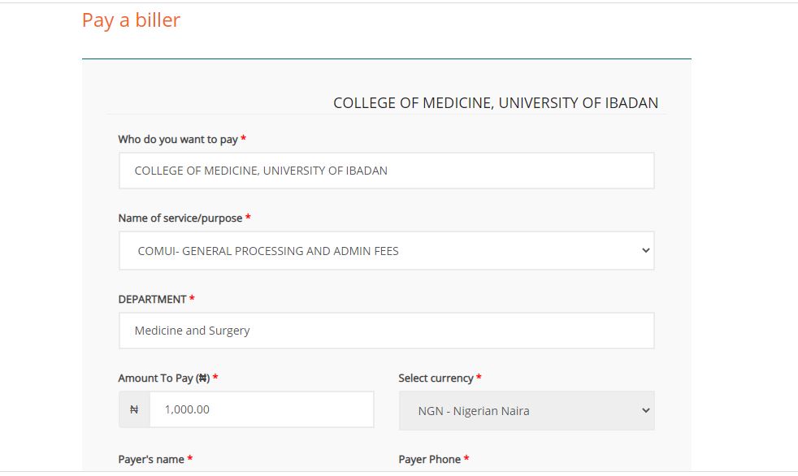
Task: Click the Who do you want to pay label
Action: [x=178, y=140]
